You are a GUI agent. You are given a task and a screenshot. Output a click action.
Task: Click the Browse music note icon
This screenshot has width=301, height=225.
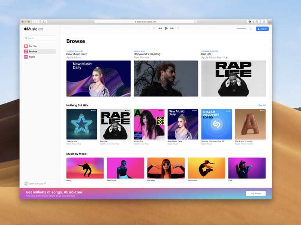pyautogui.click(x=26, y=51)
